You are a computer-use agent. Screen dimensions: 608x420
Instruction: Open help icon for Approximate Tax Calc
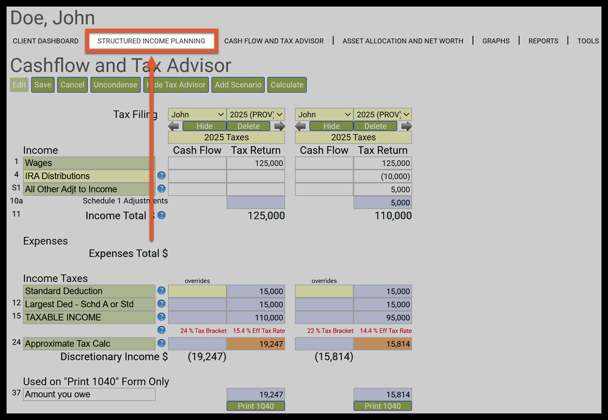(162, 343)
